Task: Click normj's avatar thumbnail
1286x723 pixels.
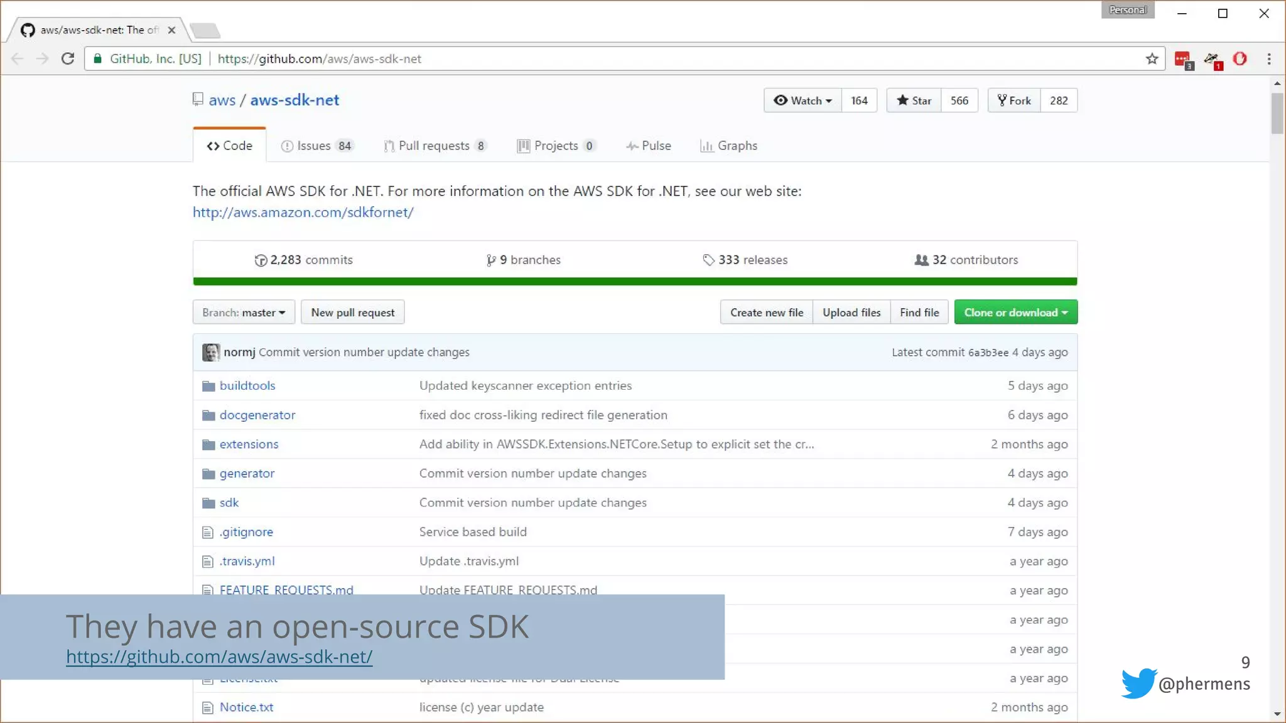Action: [x=211, y=352]
